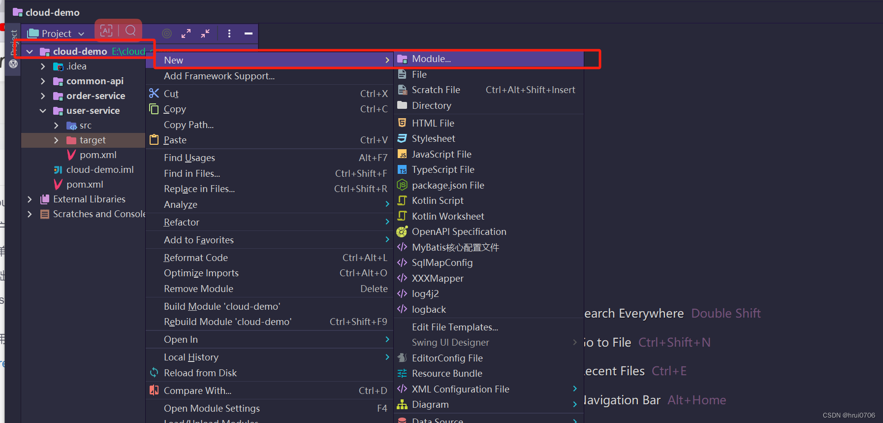Expand Scratches and Consoles node
Viewport: 883px width, 423px height.
30,214
